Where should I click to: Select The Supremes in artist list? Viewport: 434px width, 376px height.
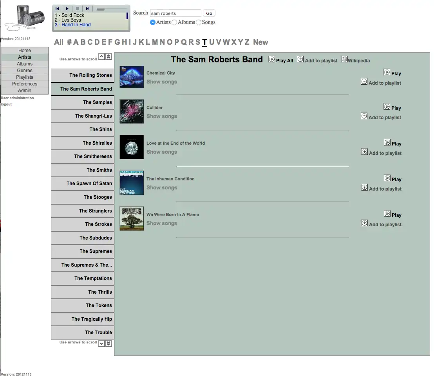pos(83,251)
